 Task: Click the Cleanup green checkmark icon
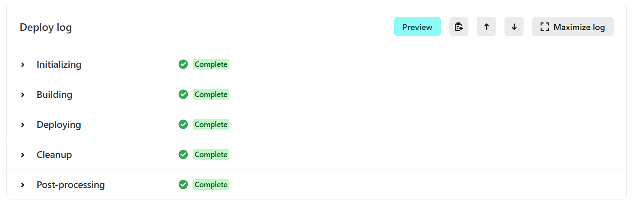(183, 155)
